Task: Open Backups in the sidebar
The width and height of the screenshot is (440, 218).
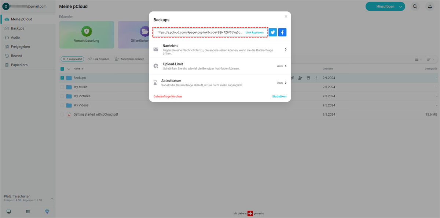Action: click(x=28, y=28)
